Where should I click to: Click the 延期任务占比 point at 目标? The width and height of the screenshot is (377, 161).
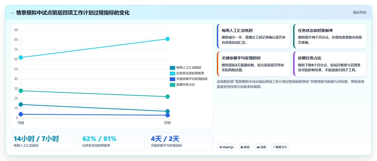click(x=167, y=97)
